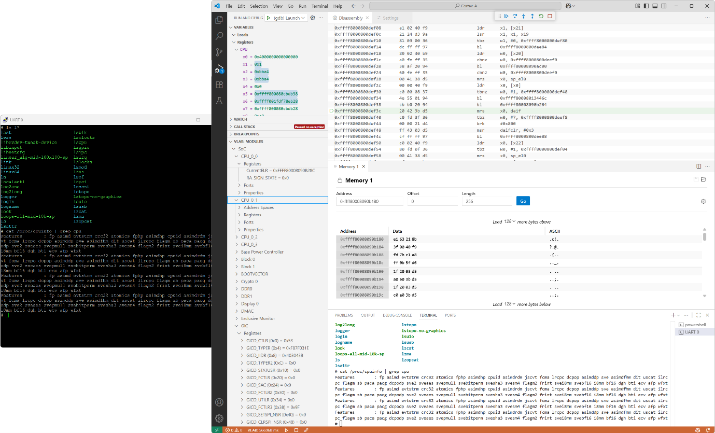Stop debugging with the red square icon
Viewport: 715px width, 433px height.
pos(550,16)
